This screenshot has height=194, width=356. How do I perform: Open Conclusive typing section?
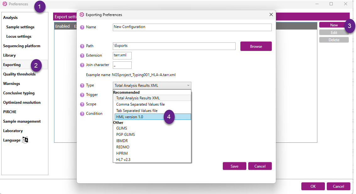point(19,93)
